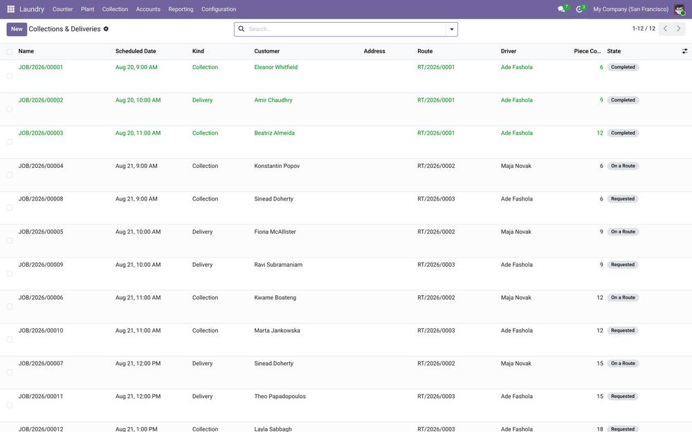Click the Address column header
The image size is (692, 432).
(x=374, y=51)
